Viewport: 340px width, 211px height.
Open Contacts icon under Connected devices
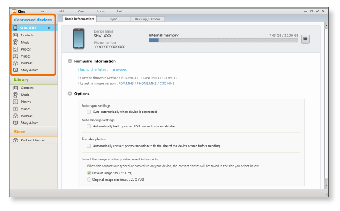point(16,35)
